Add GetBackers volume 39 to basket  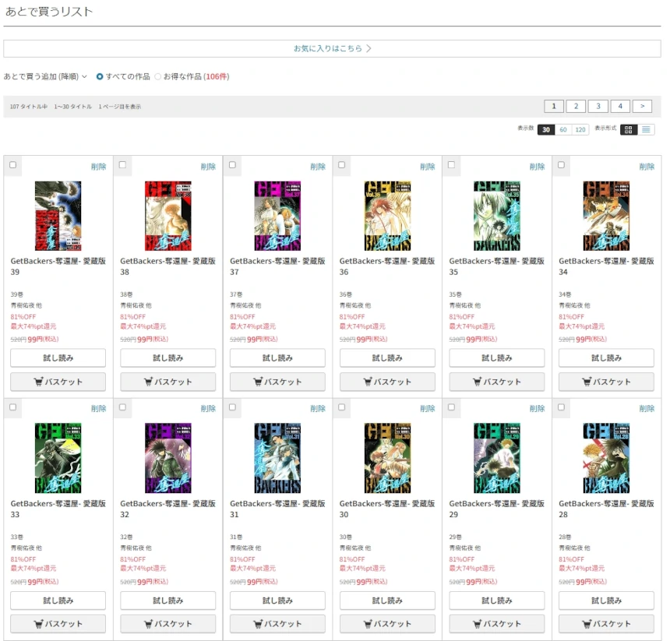[58, 382]
